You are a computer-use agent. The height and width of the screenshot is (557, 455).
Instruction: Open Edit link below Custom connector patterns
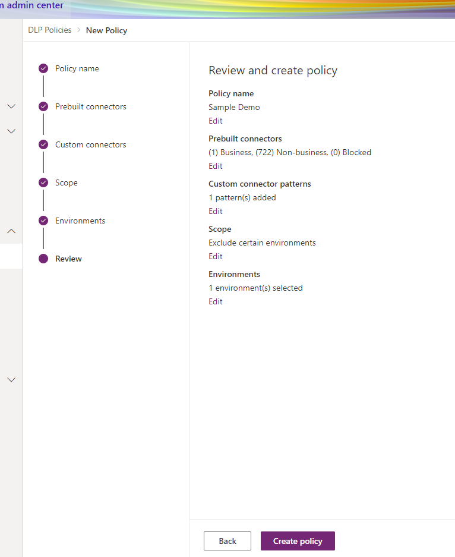click(x=216, y=211)
